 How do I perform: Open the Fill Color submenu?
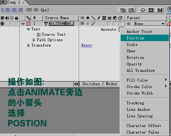pyautogui.click(x=145, y=80)
